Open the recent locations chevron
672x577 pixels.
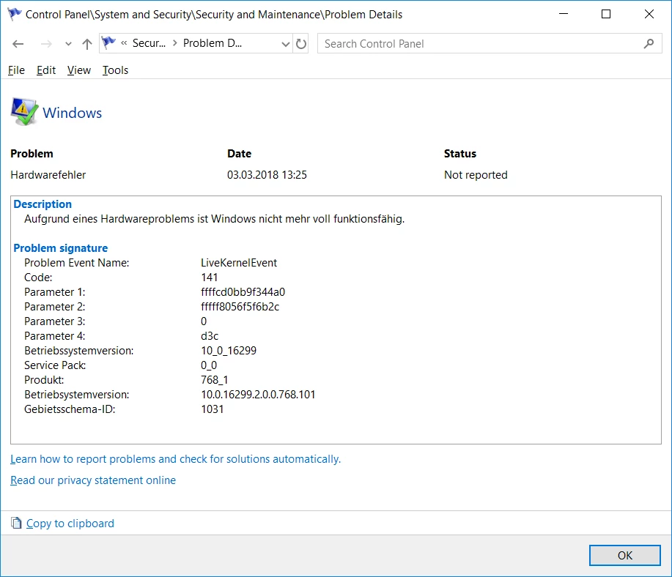click(x=68, y=44)
